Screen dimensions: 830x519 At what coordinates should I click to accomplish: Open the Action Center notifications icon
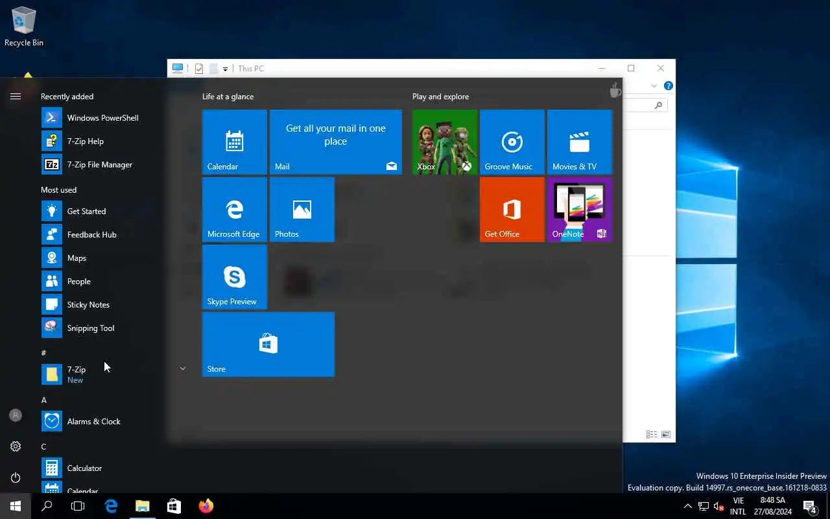tap(809, 506)
